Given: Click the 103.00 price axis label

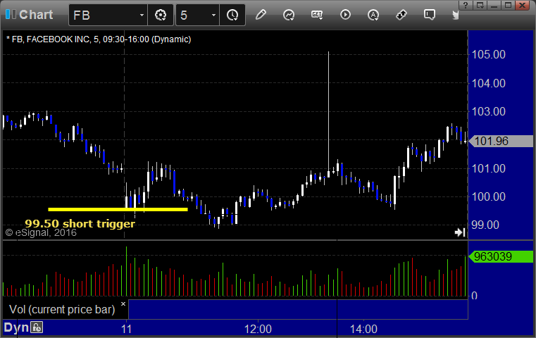Looking at the screenshot, I should tap(489, 111).
